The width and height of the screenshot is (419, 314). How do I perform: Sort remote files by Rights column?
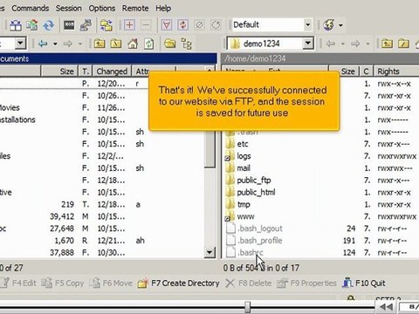[x=396, y=72]
